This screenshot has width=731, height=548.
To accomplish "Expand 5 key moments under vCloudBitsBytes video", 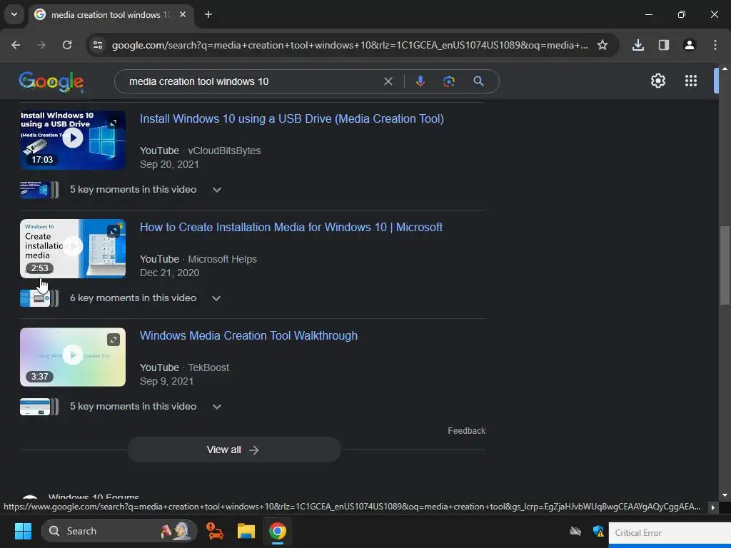I will (x=217, y=190).
